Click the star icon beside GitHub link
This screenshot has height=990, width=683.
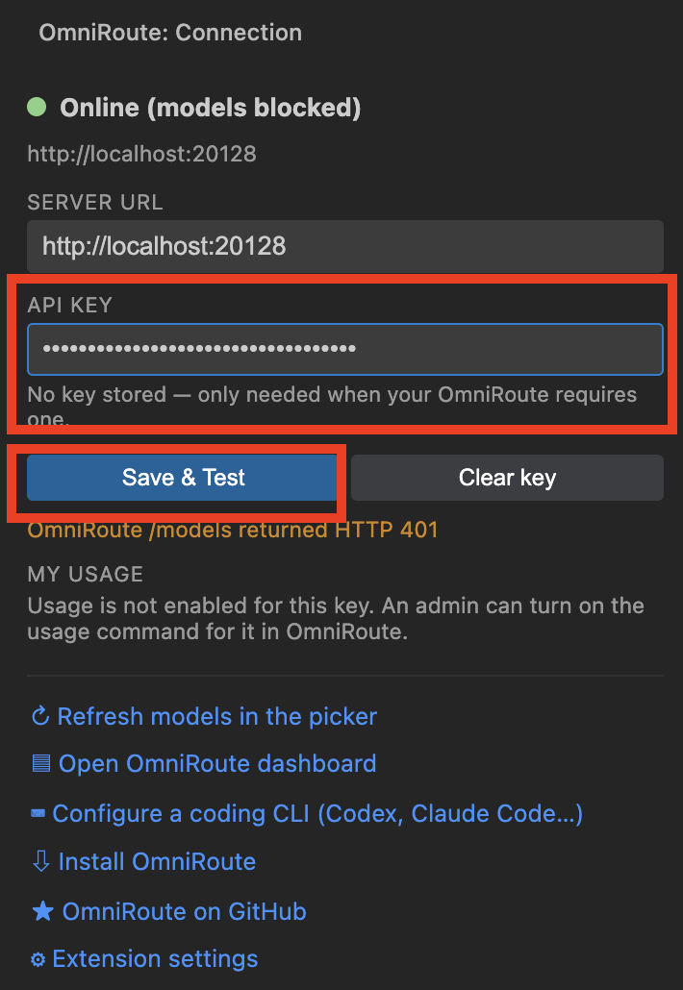42,911
